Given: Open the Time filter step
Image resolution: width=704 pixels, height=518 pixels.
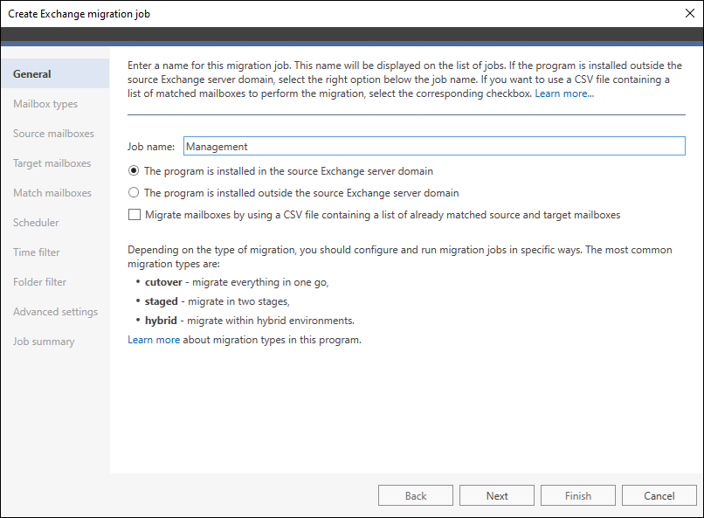Looking at the screenshot, I should coord(37,252).
